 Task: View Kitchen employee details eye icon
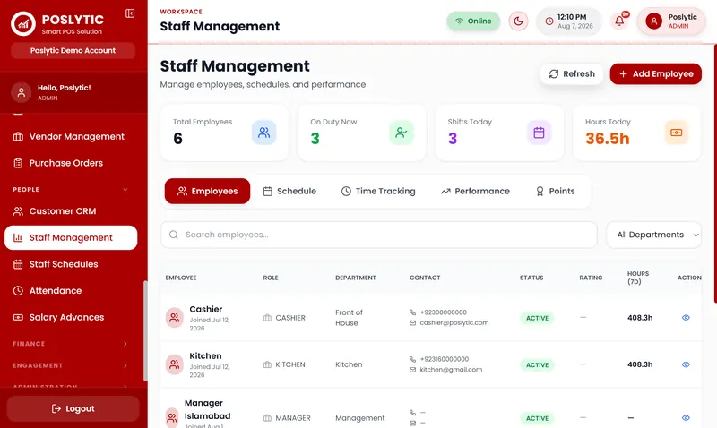click(x=686, y=364)
